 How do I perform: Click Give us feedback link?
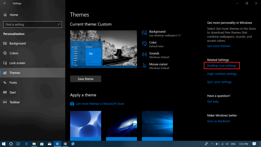coord(218,121)
